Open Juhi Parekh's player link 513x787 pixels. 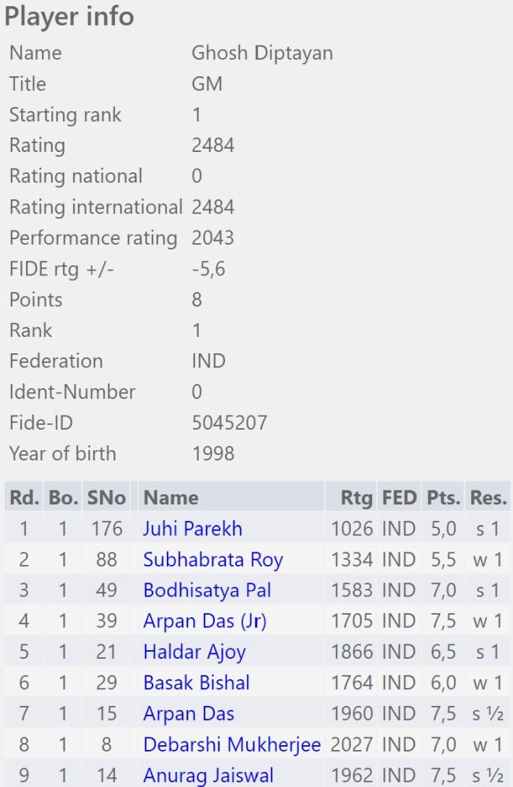192,529
